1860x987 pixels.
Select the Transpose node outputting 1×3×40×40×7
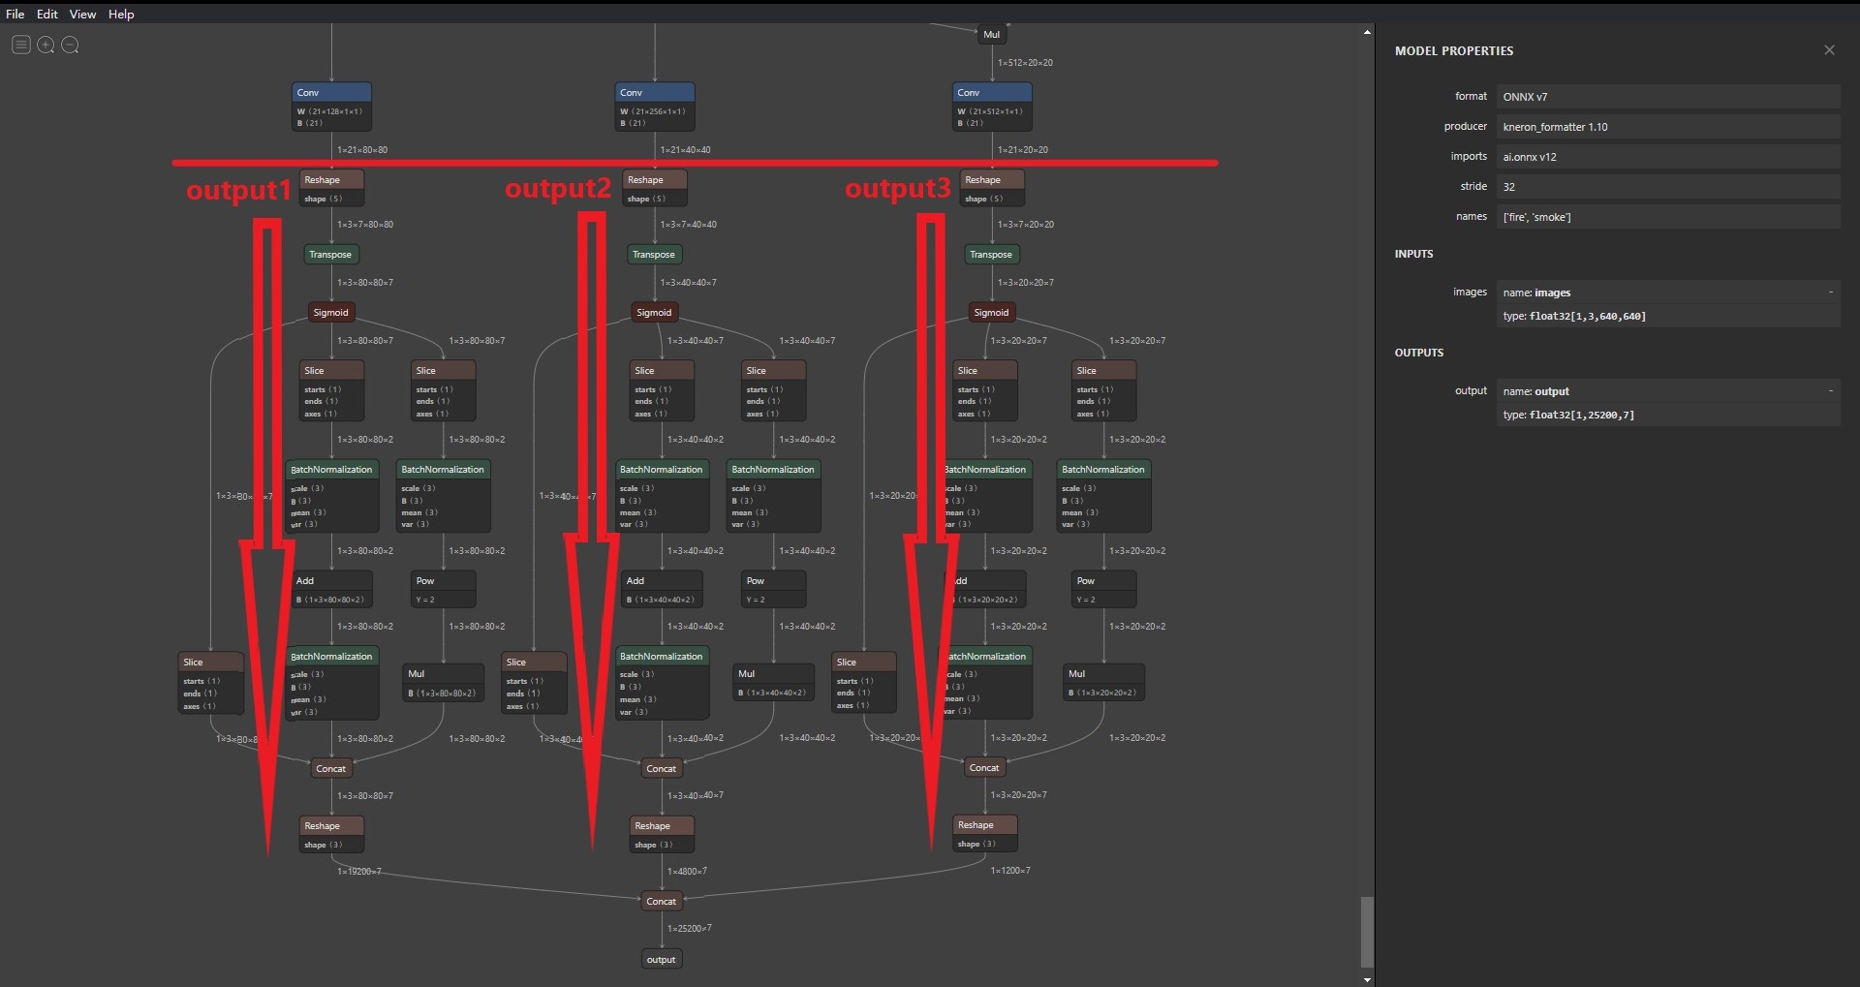654,255
